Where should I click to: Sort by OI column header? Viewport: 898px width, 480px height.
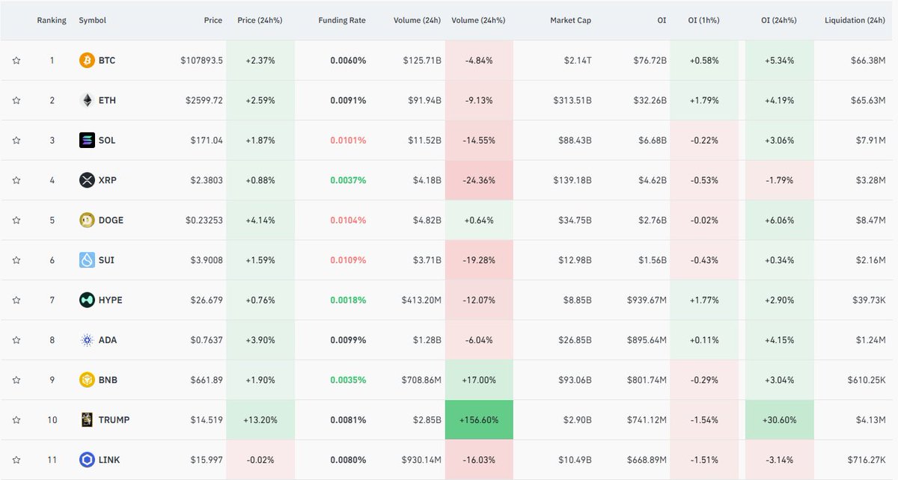(x=662, y=20)
